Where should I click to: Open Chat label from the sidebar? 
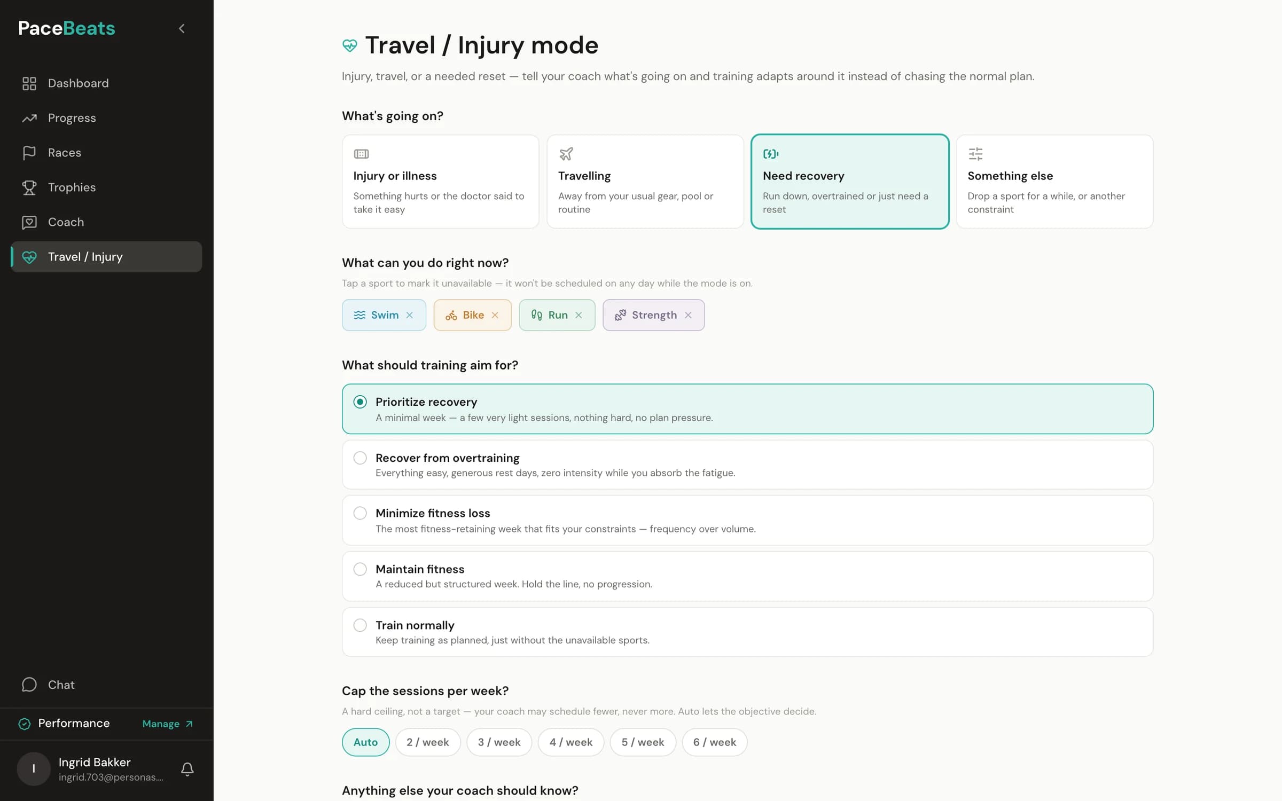[61, 685]
